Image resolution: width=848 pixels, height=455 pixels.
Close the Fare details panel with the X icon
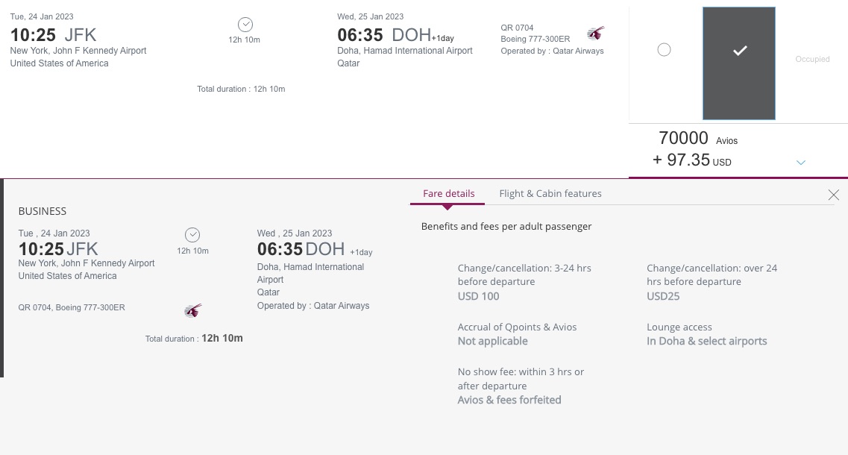(833, 195)
